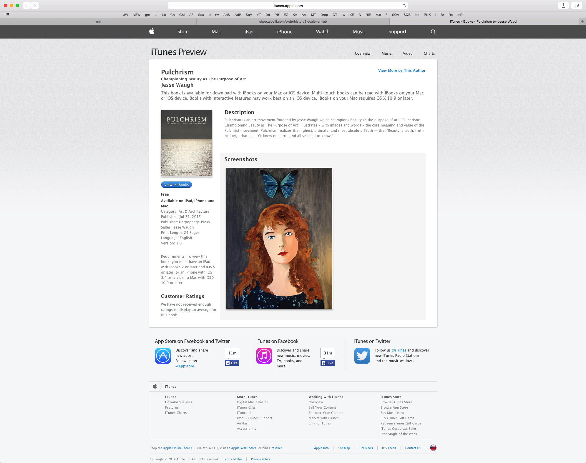586x463 pixels.
Task: Open the Terms of Use link
Action: [232, 459]
